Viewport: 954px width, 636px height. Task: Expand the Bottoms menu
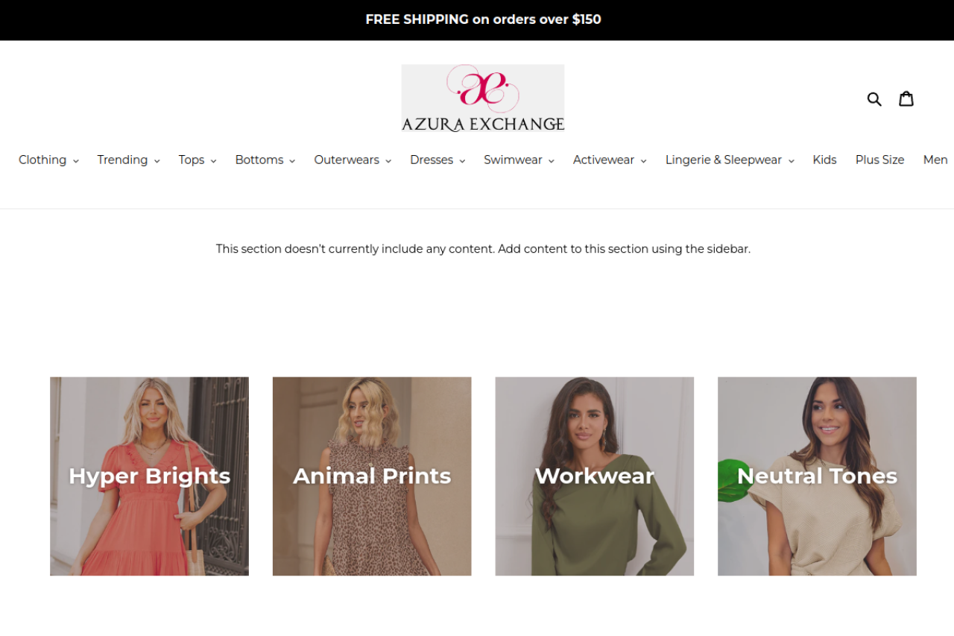[265, 160]
